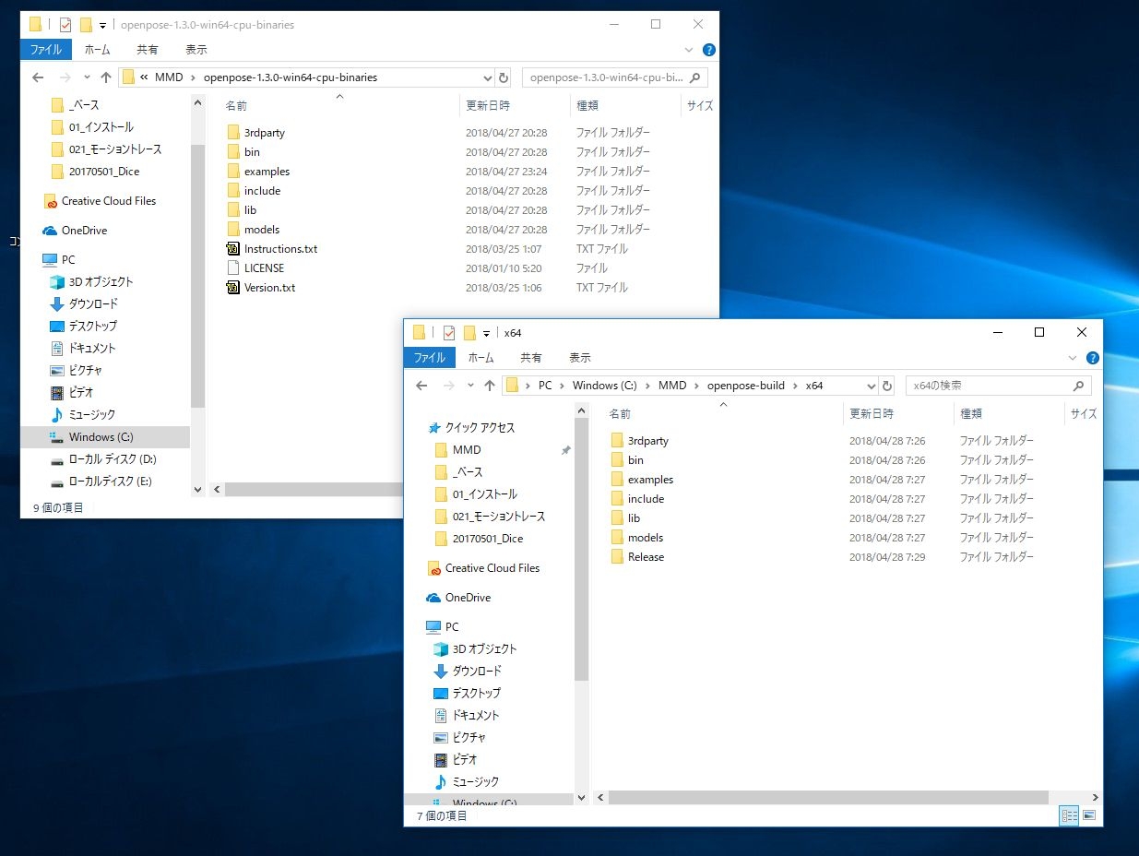The image size is (1139, 856).
Task: Click horizontal scrollbar in x64 file list
Action: pyautogui.click(x=827, y=797)
